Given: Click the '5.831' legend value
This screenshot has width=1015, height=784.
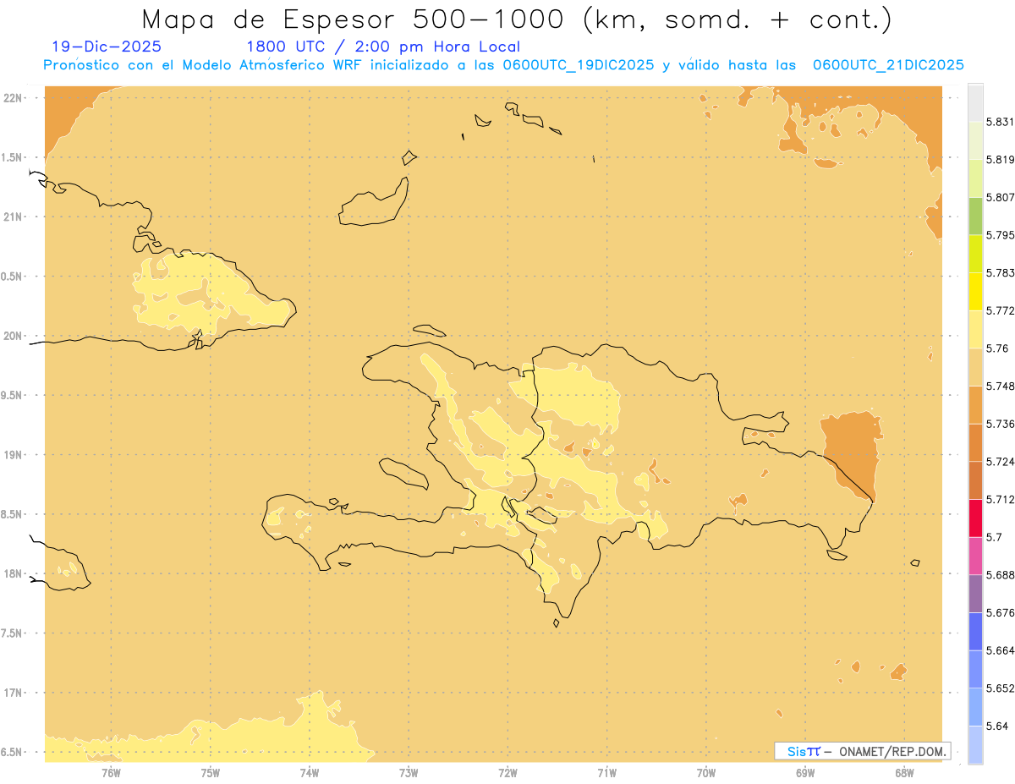Looking at the screenshot, I should [1000, 122].
